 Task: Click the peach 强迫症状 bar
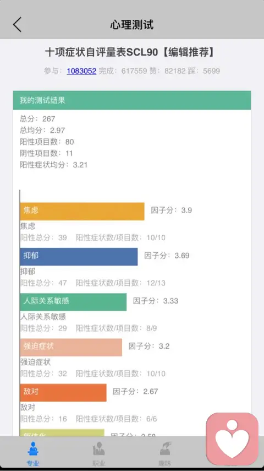(x=71, y=348)
